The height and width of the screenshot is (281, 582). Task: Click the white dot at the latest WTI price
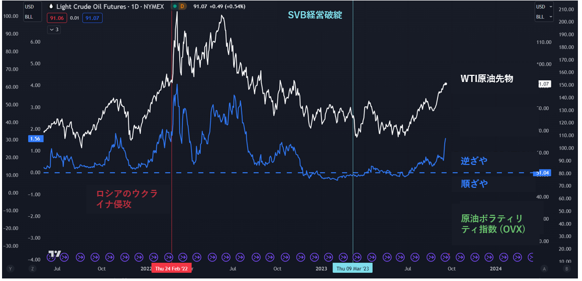coord(446,84)
